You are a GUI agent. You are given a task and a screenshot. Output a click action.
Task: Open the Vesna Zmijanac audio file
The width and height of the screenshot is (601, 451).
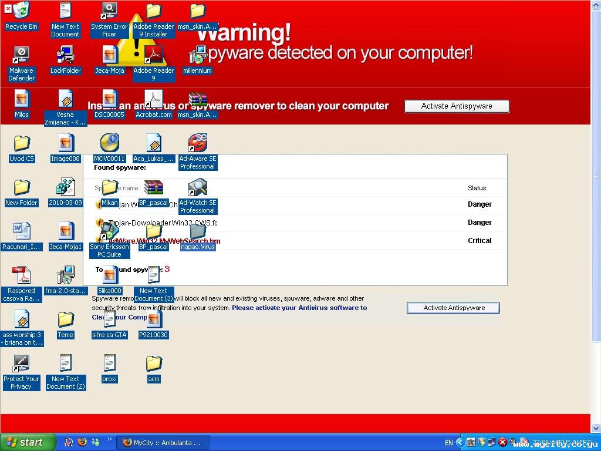(x=66, y=108)
